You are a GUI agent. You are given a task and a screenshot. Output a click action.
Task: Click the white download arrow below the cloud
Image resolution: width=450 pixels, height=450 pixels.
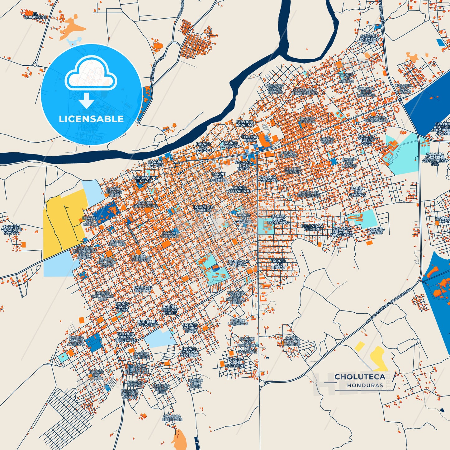coord(87,101)
